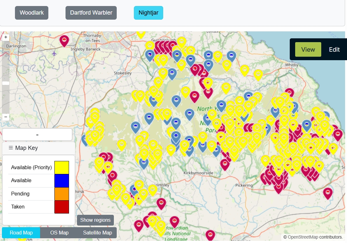Click the lone red marker southeast of Pickering
Screen dimensions: 347x243
328,193
